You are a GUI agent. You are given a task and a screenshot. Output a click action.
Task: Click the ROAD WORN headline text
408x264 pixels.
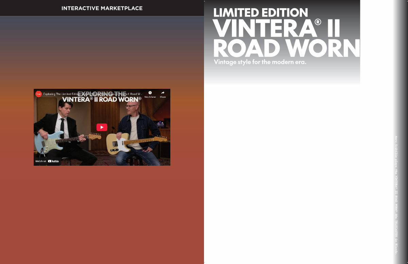coord(286,49)
